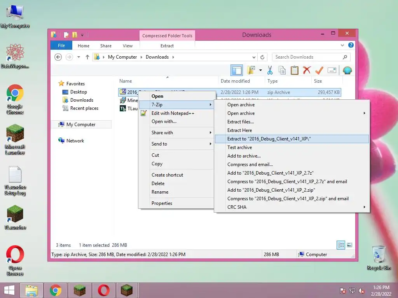Open the File ribbon tab
398x298 pixels.
(61, 45)
